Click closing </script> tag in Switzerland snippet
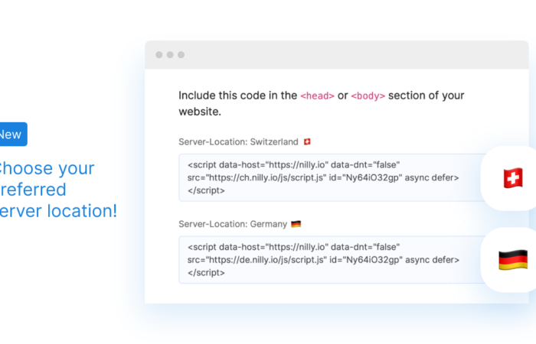The height and width of the screenshot is (344, 536). tap(206, 190)
